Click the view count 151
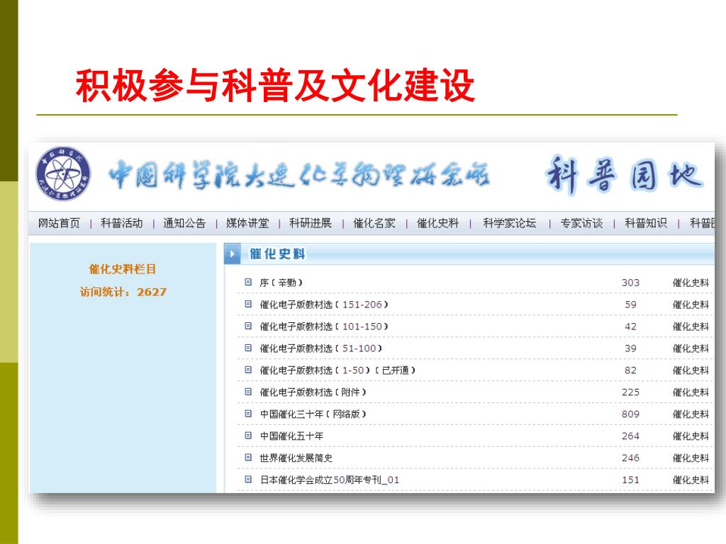The image size is (726, 544). [x=630, y=480]
